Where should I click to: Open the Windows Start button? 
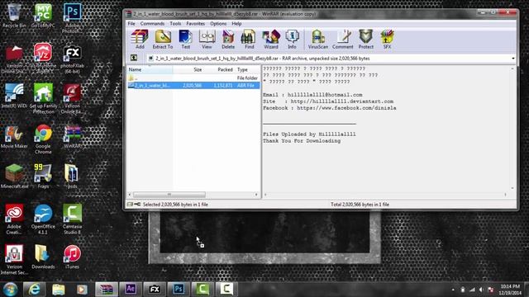pos(10,290)
